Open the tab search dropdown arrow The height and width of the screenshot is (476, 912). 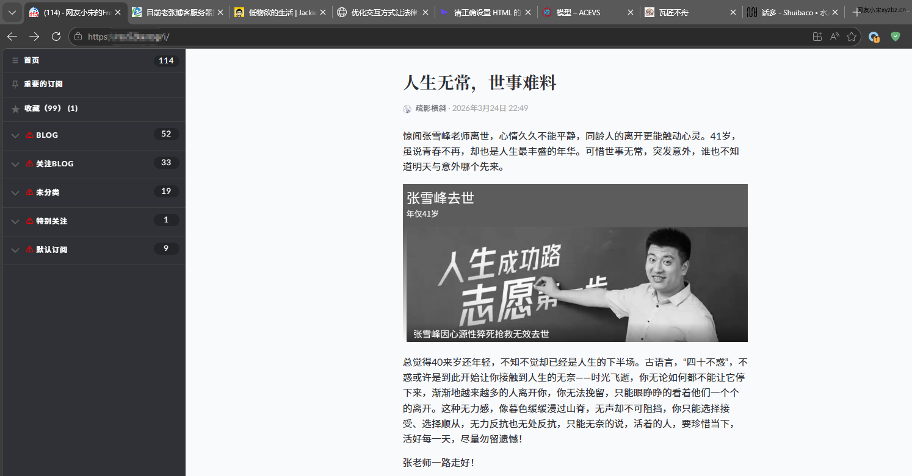tap(12, 12)
